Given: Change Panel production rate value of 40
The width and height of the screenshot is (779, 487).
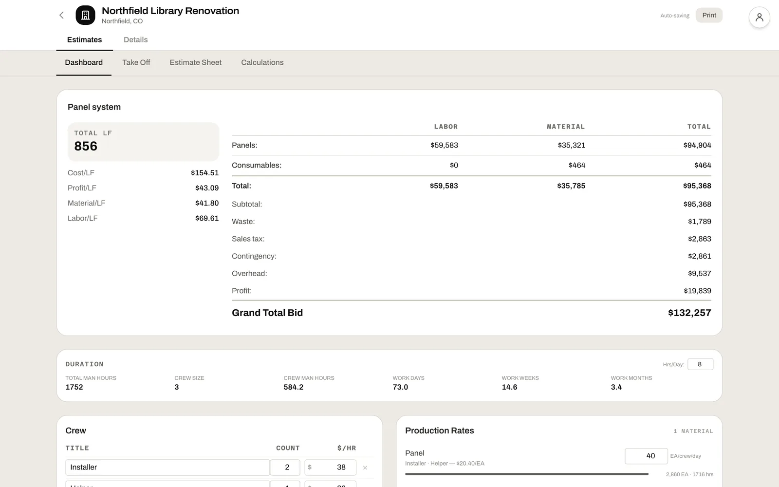Looking at the screenshot, I should [x=646, y=456].
